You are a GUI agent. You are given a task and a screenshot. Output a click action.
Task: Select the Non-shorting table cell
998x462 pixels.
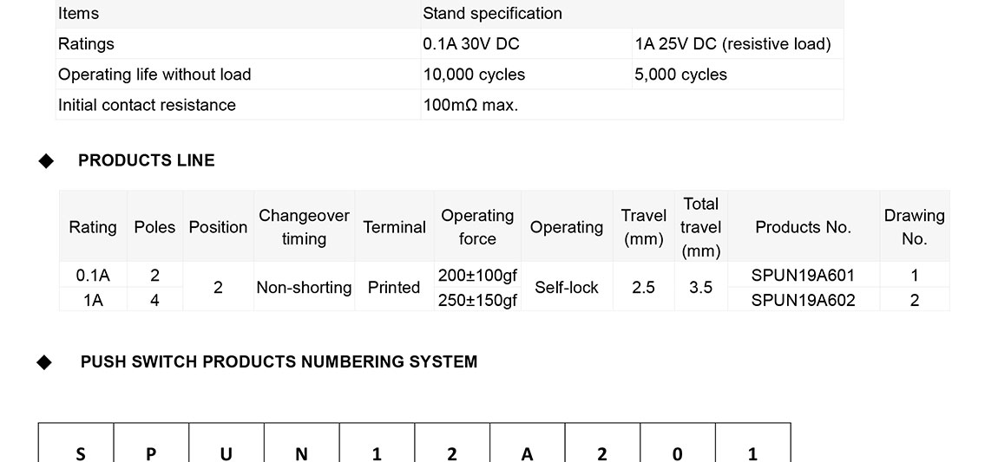304,288
